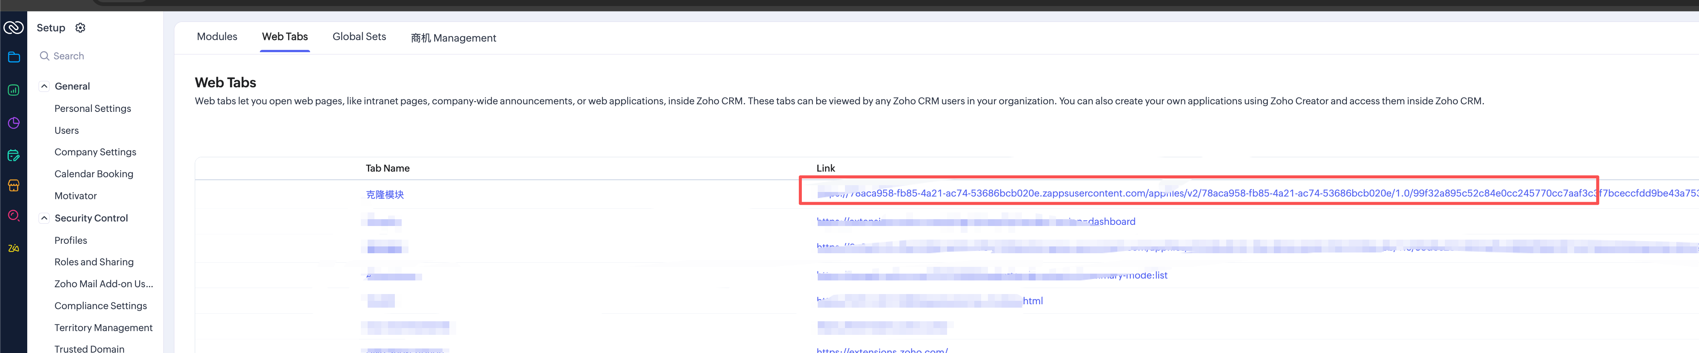
Task: Select Roles and Sharing in sidebar
Action: tap(94, 262)
